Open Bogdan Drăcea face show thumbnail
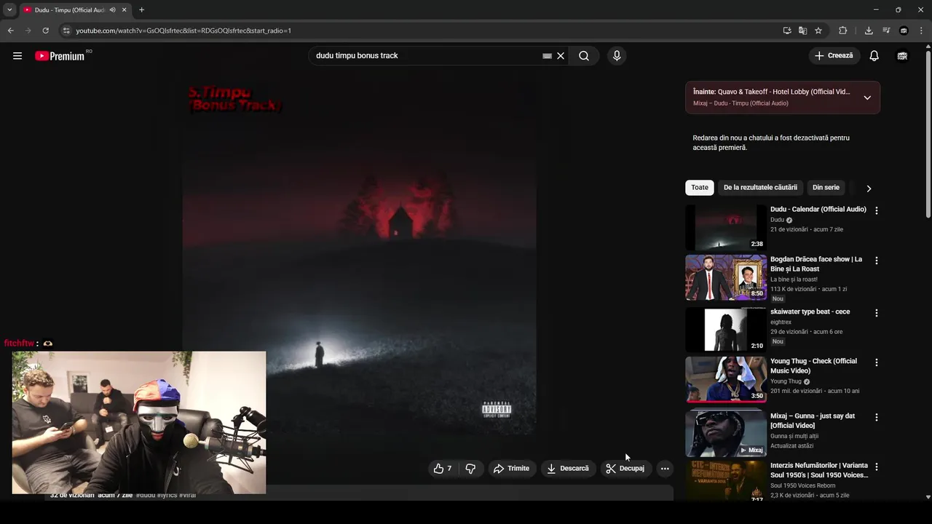This screenshot has height=524, width=932. (726, 277)
